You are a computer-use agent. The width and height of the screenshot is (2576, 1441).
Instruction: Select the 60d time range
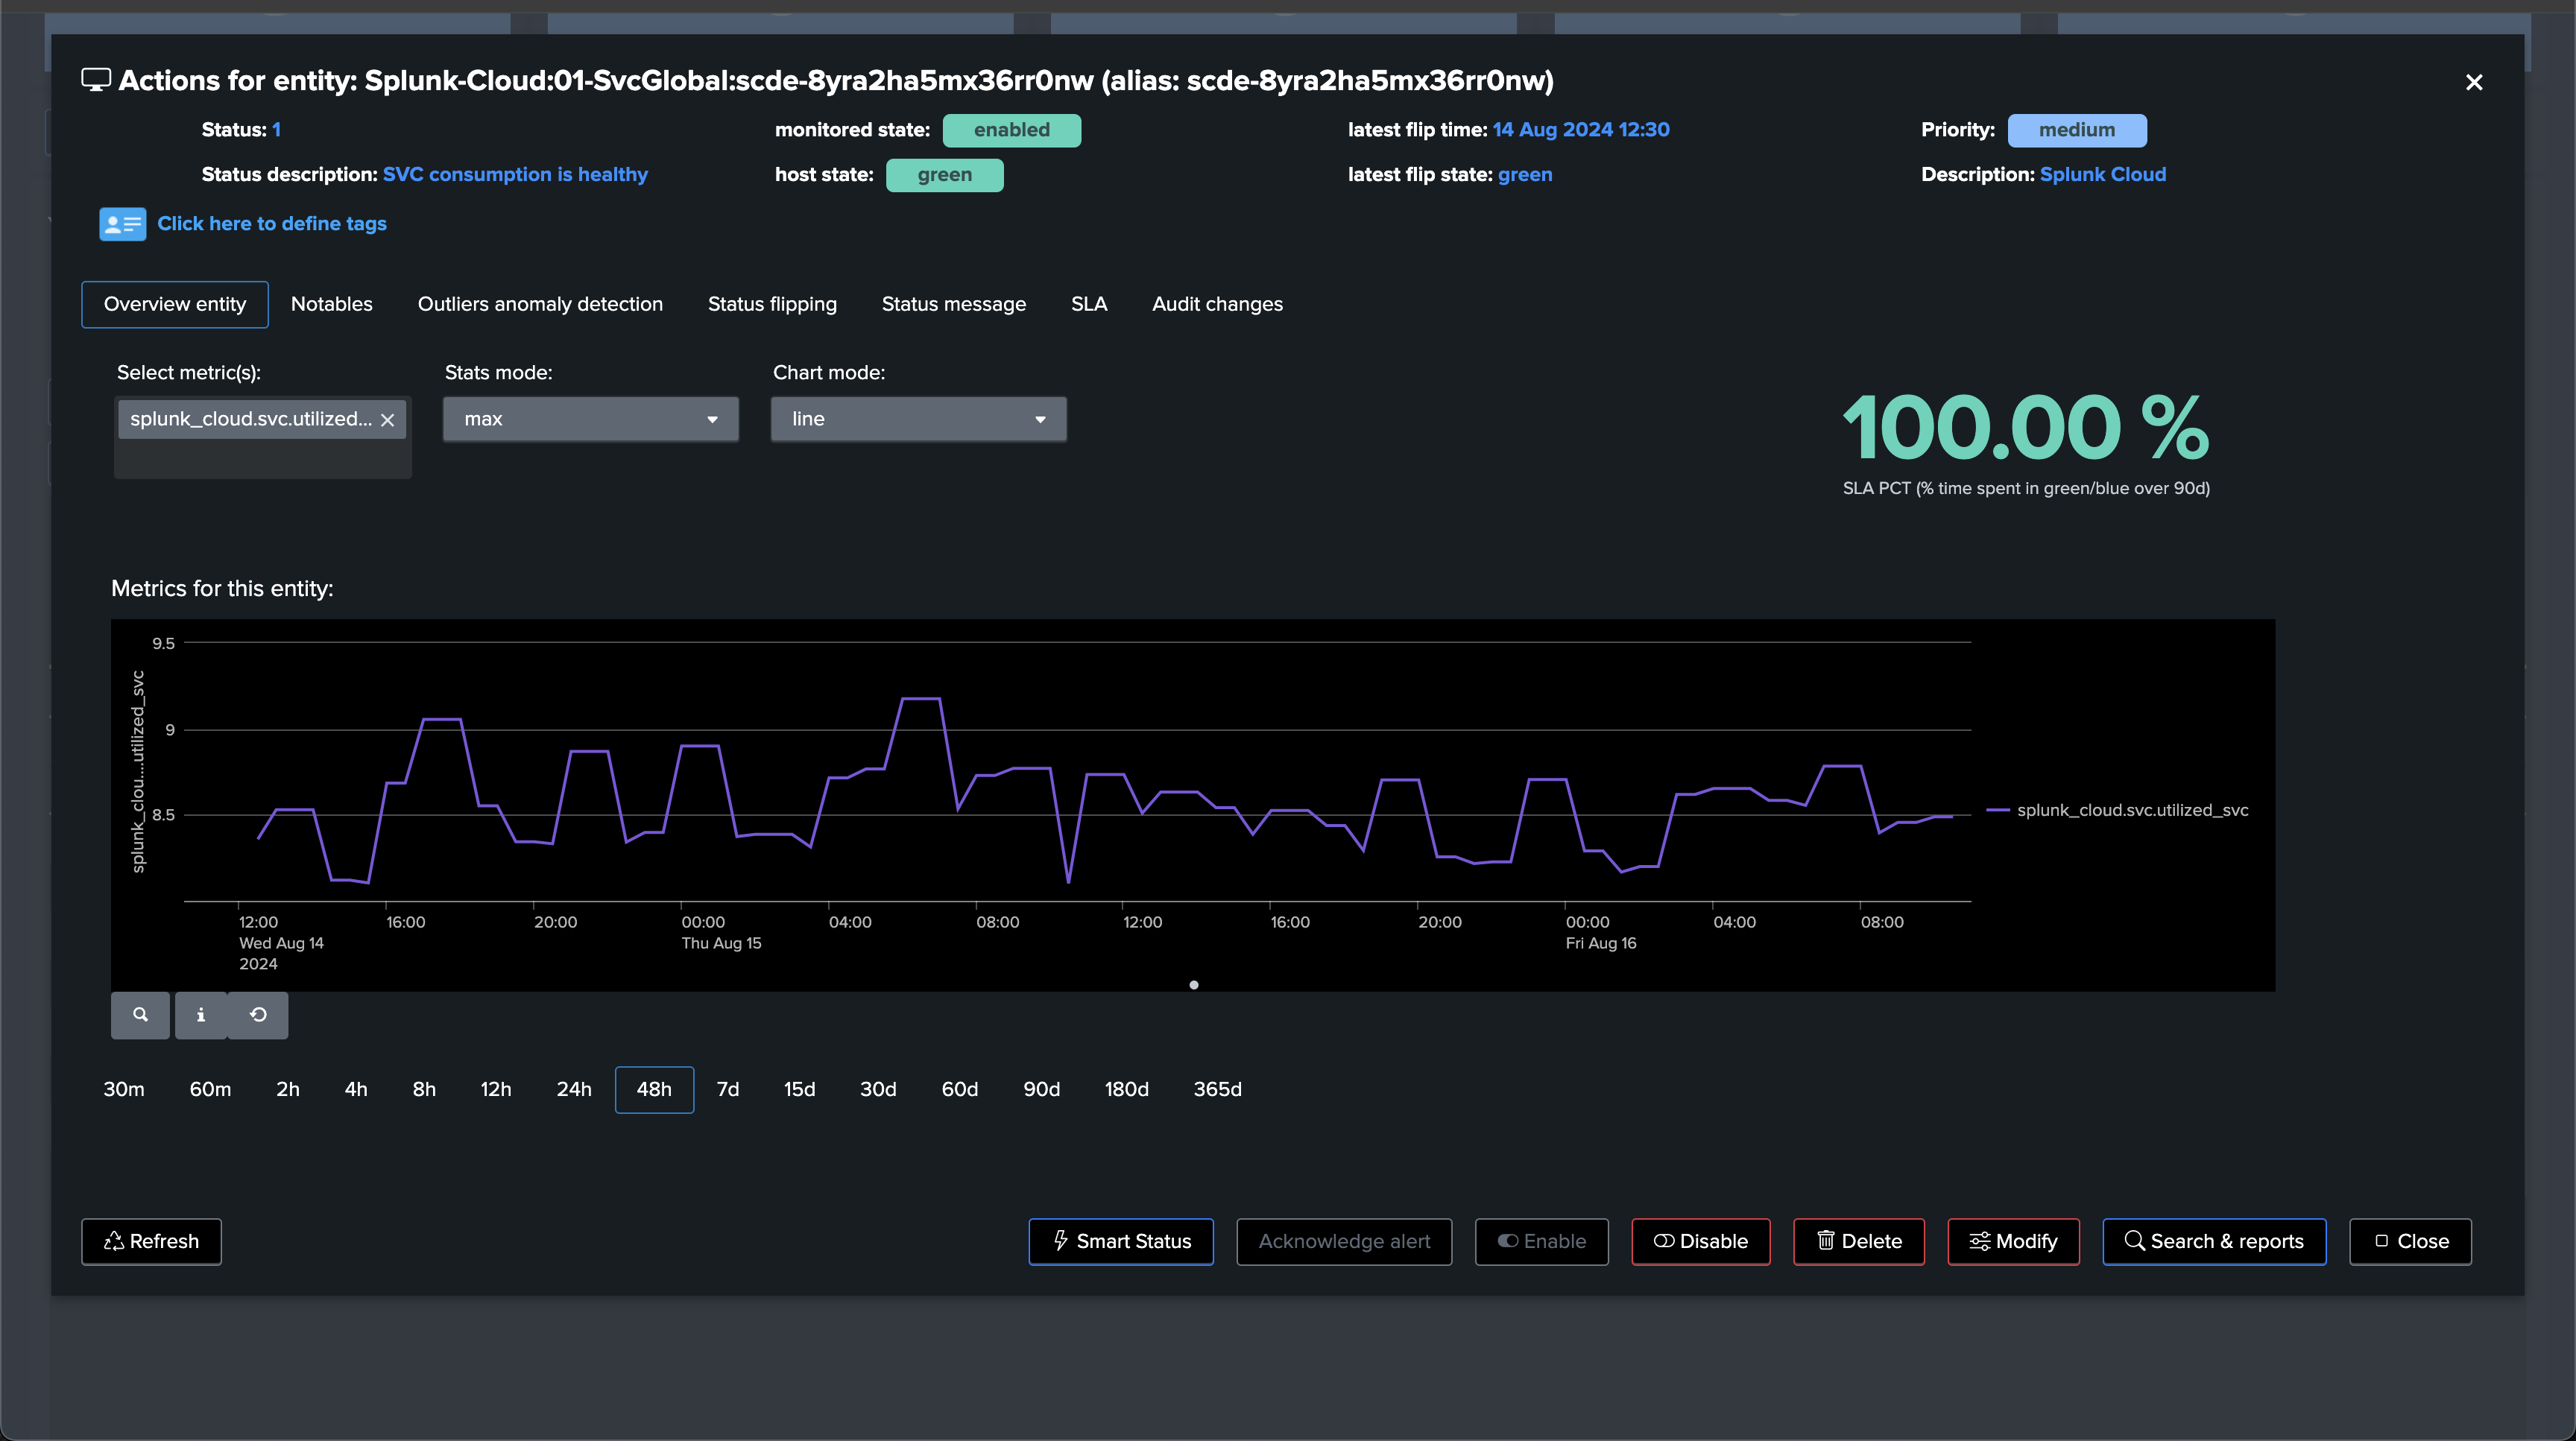[x=960, y=1089]
